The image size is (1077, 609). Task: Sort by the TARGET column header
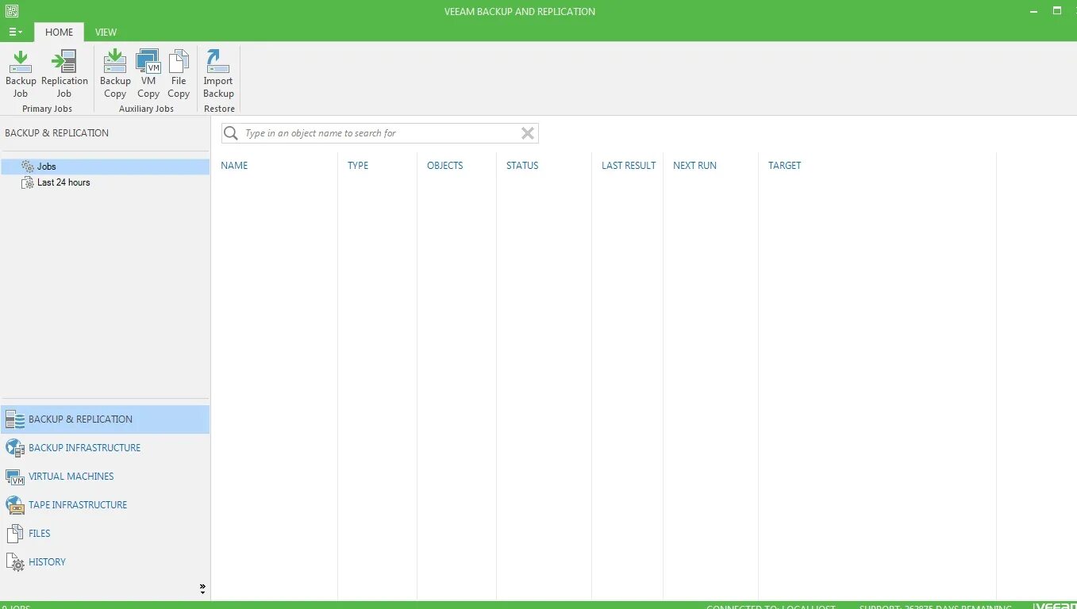784,166
